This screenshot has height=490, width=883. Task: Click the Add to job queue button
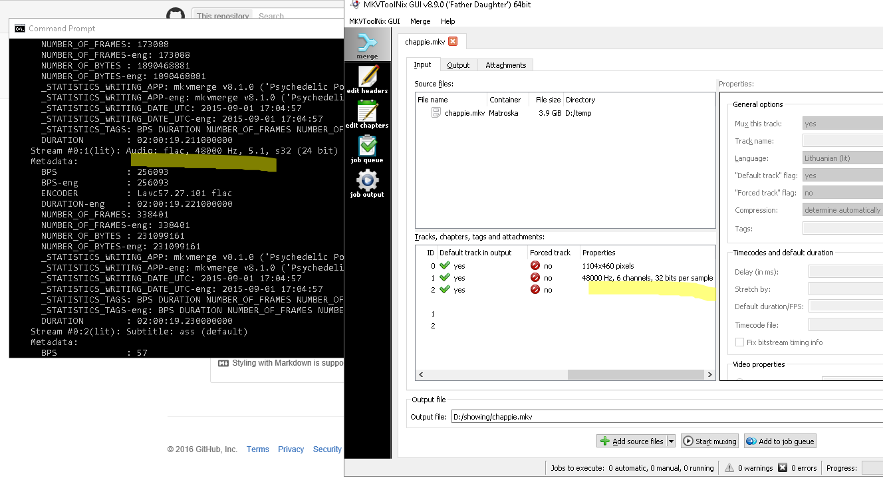coord(779,441)
